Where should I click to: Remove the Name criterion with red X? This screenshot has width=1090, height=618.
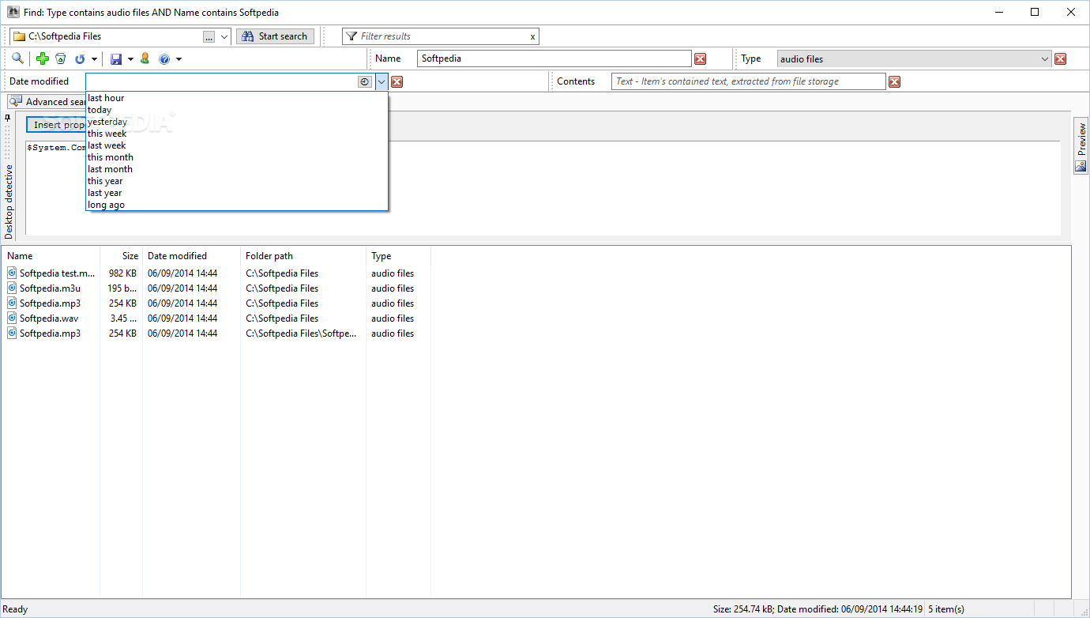click(700, 58)
